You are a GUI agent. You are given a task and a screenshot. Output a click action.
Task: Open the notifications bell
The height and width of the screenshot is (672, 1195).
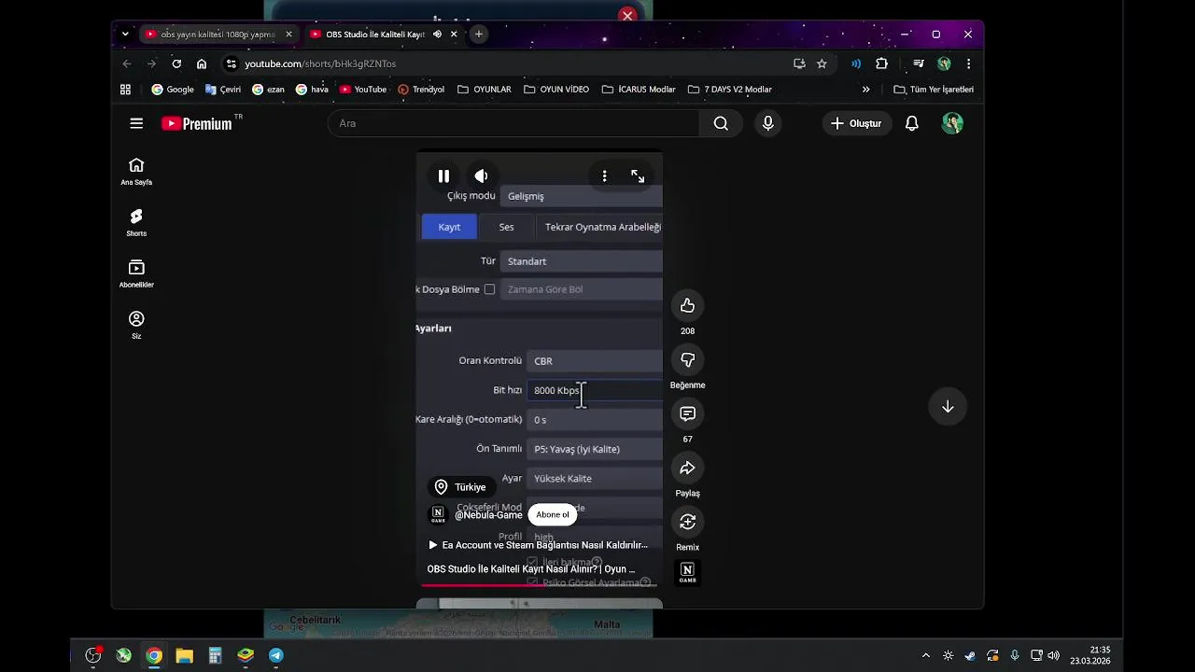912,123
